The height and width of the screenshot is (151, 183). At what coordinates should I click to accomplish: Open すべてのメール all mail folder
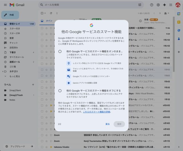coord(18,57)
